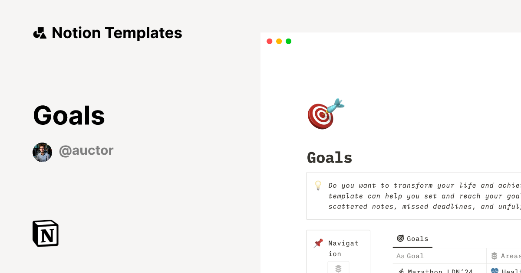Click the target icon beside Goals view tab
Image resolution: width=521 pixels, height=273 pixels.
pyautogui.click(x=400, y=238)
